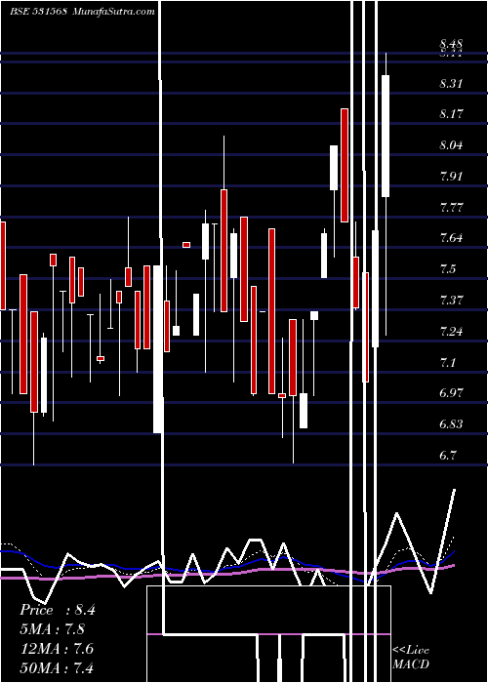Screen dimensions: 488x683
Task: Click the 5MA : 7.8 readout
Action: [x=53, y=629]
